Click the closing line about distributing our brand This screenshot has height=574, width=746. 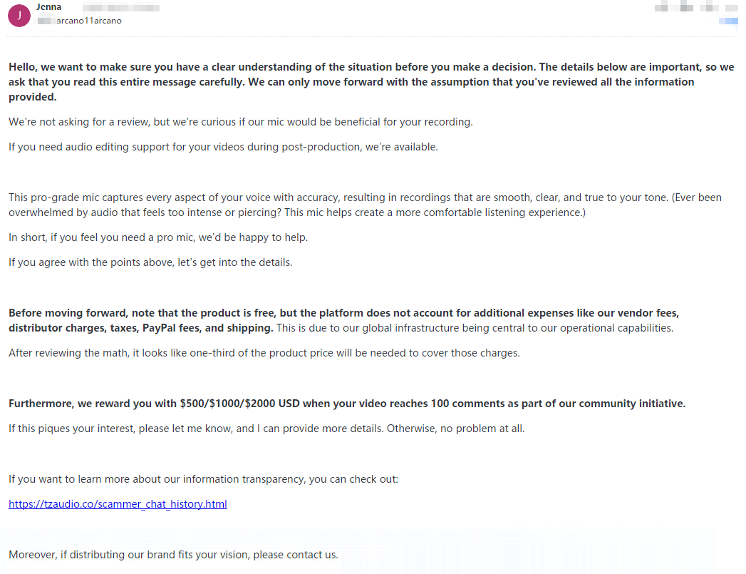click(173, 555)
